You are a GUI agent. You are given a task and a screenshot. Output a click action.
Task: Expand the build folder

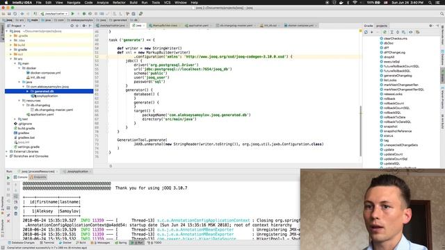point(11,45)
